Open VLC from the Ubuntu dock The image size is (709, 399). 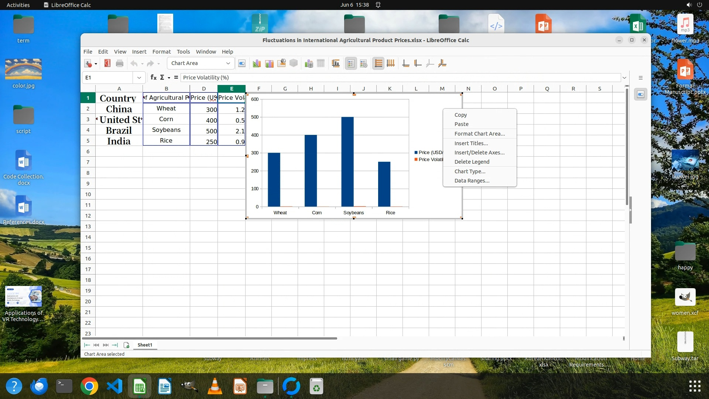pyautogui.click(x=215, y=387)
